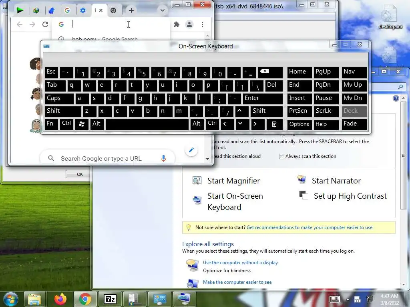The width and height of the screenshot is (410, 307).
Task: Switch to the settings gear tab
Action: [x=83, y=10]
